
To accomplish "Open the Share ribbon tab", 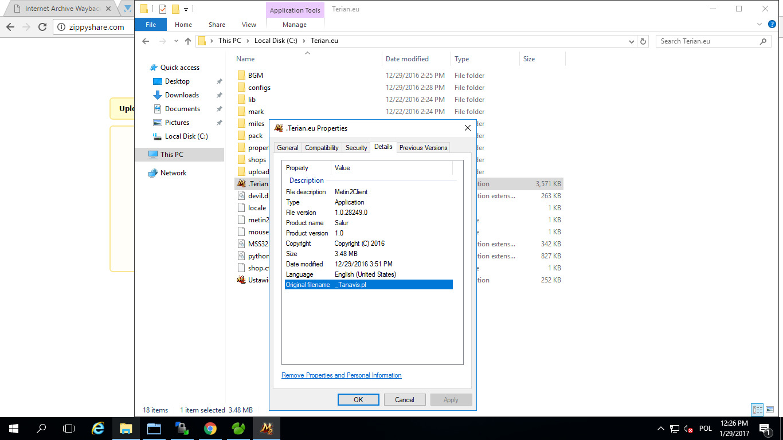I will pos(217,25).
